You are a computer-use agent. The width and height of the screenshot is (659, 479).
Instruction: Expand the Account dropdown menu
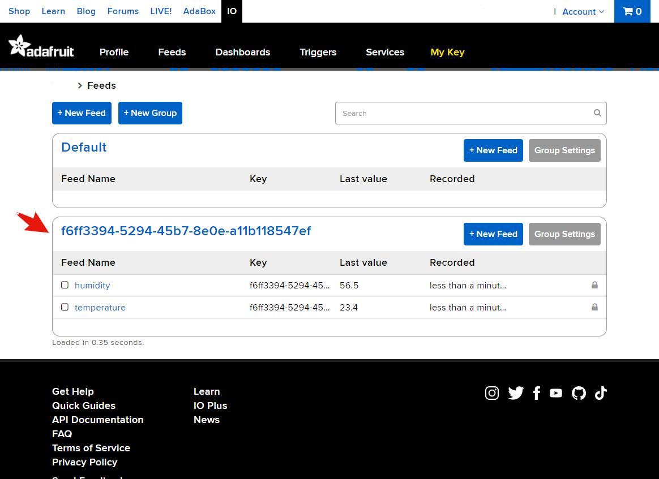tap(583, 11)
